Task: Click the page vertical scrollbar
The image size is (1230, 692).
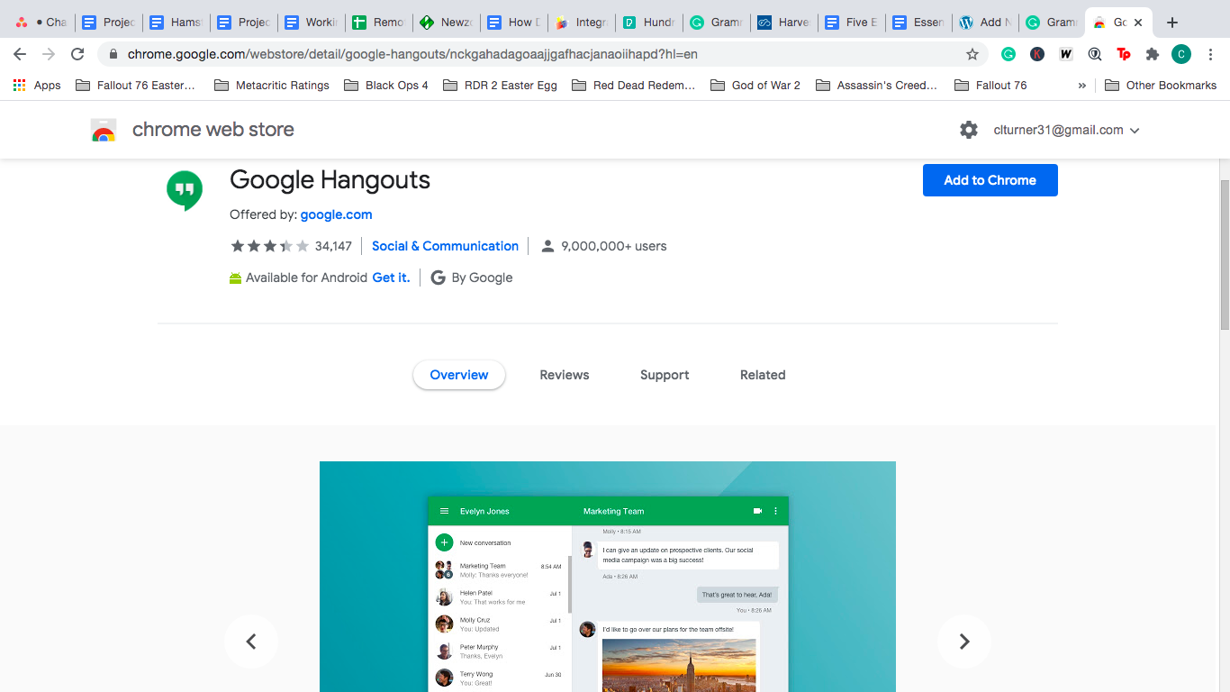Action: [1224, 255]
